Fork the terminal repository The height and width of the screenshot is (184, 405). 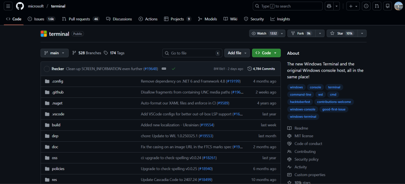click(x=301, y=34)
